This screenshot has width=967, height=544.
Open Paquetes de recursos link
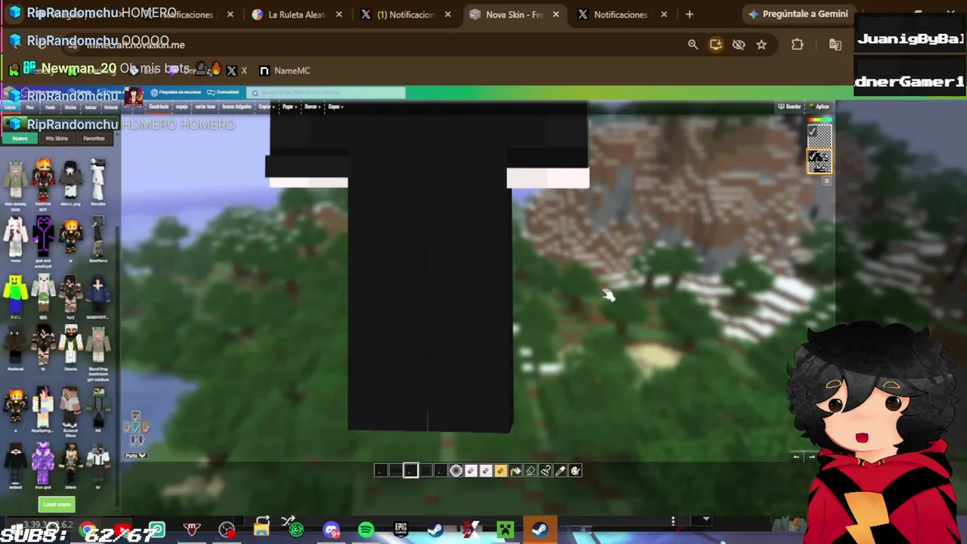[x=176, y=92]
